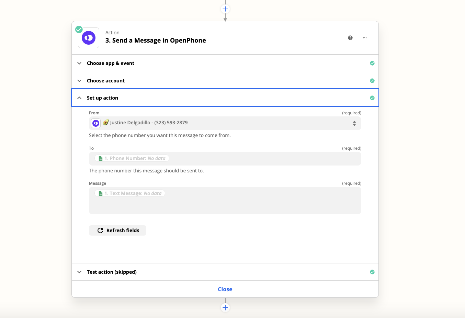Screen dimensions: 465x318
Task: Collapse the Set up action section
Action: point(225,98)
